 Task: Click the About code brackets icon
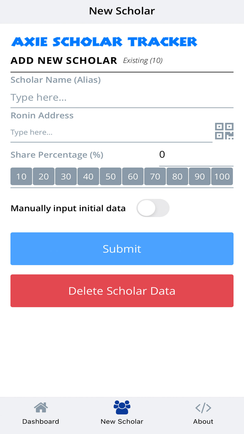pyautogui.click(x=203, y=407)
